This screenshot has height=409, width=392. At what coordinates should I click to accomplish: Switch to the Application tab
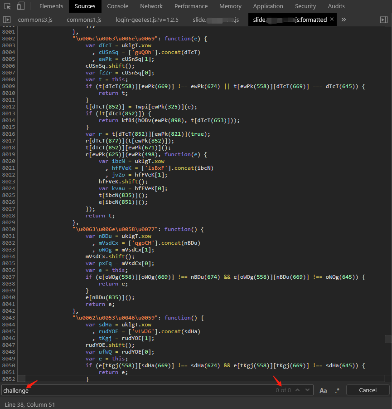point(268,6)
